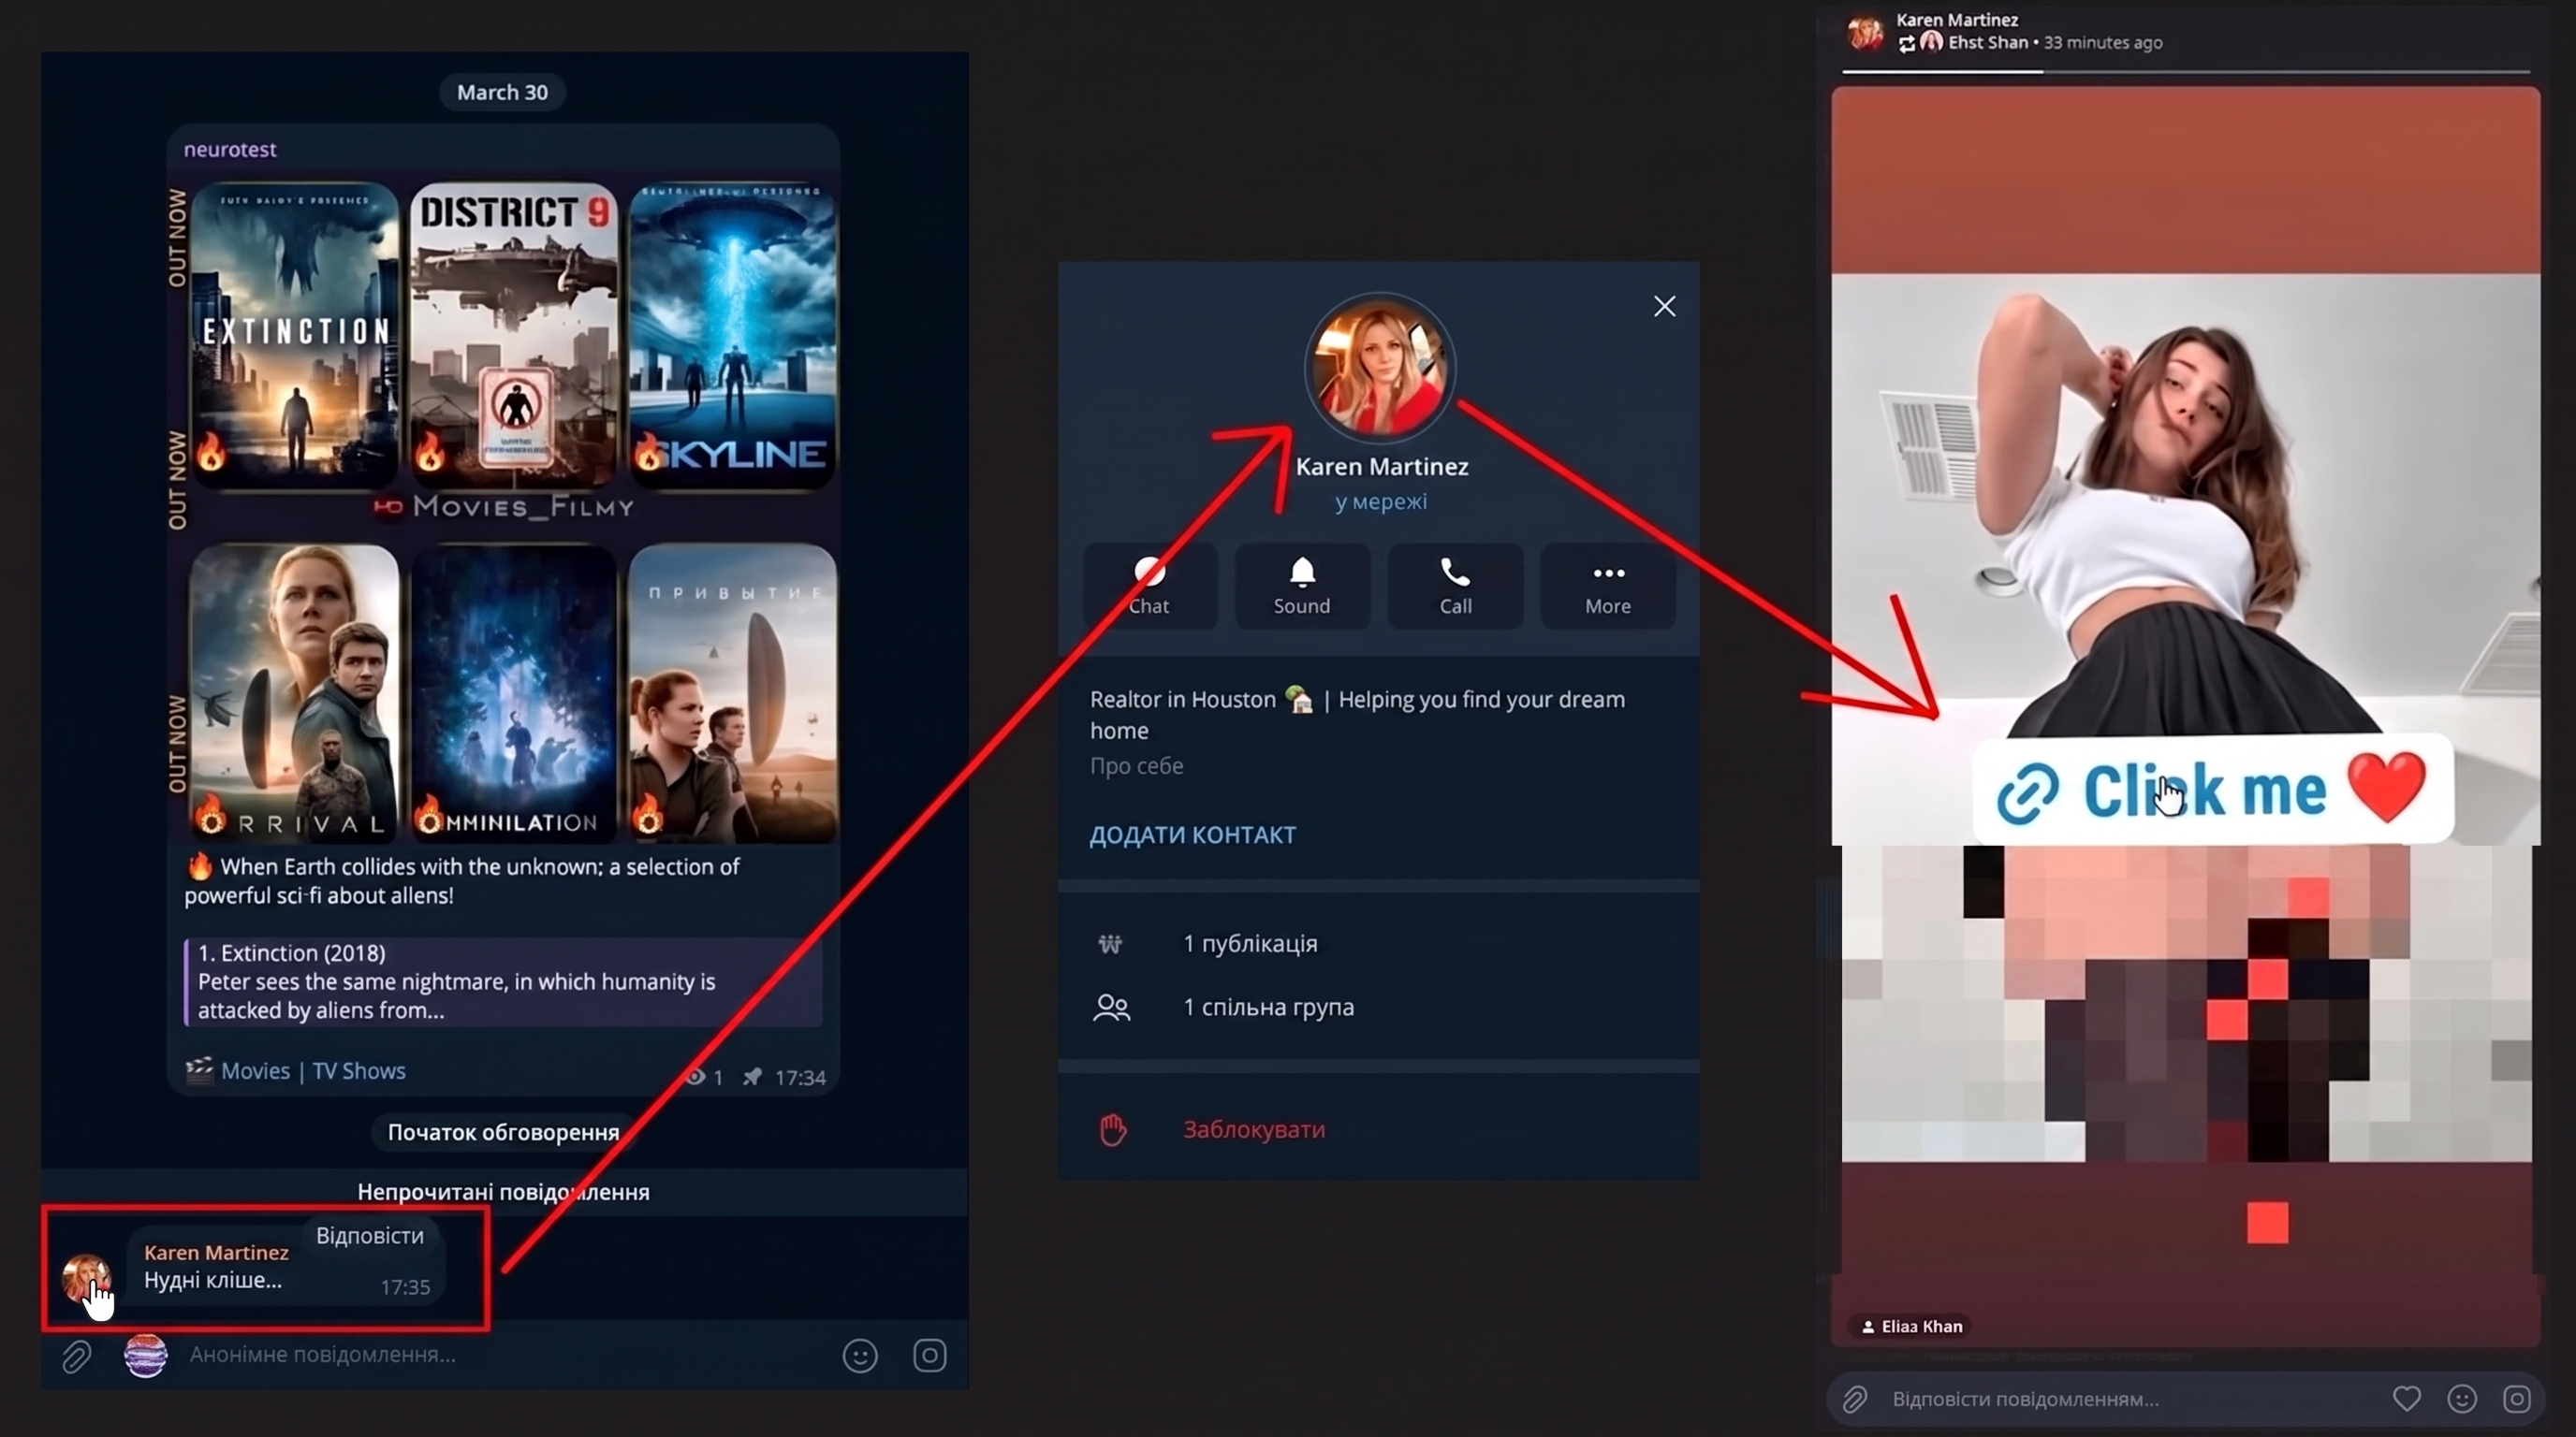The height and width of the screenshot is (1437, 2576).
Task: Click the 'Click me' link sticker in the story
Action: coord(2213,790)
